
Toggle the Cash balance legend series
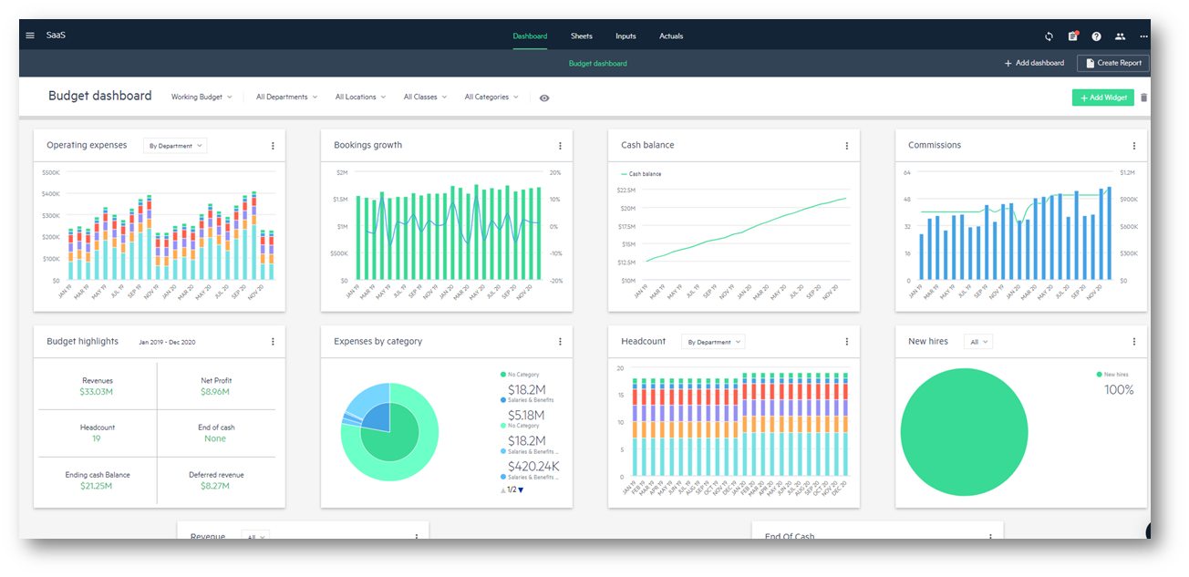tap(641, 173)
